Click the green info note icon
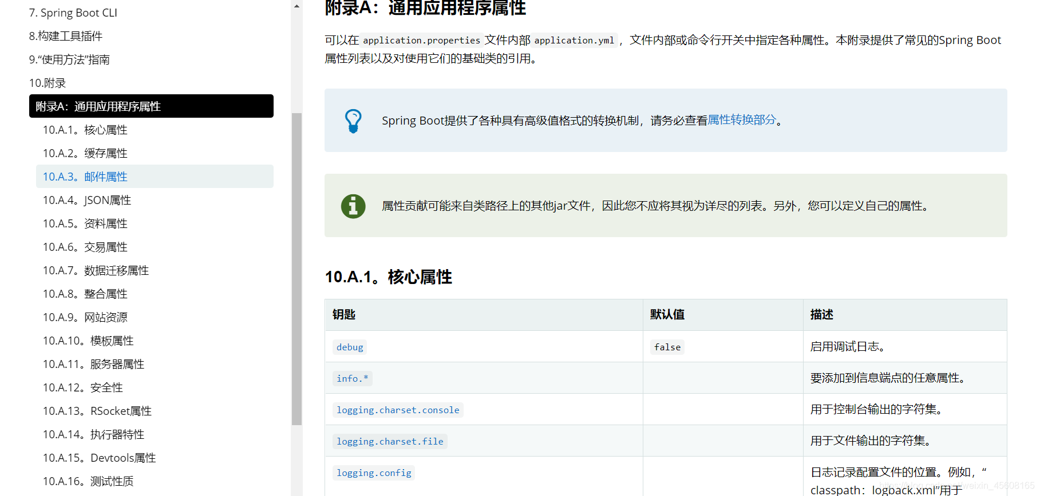This screenshot has width=1040, height=496. (x=353, y=206)
